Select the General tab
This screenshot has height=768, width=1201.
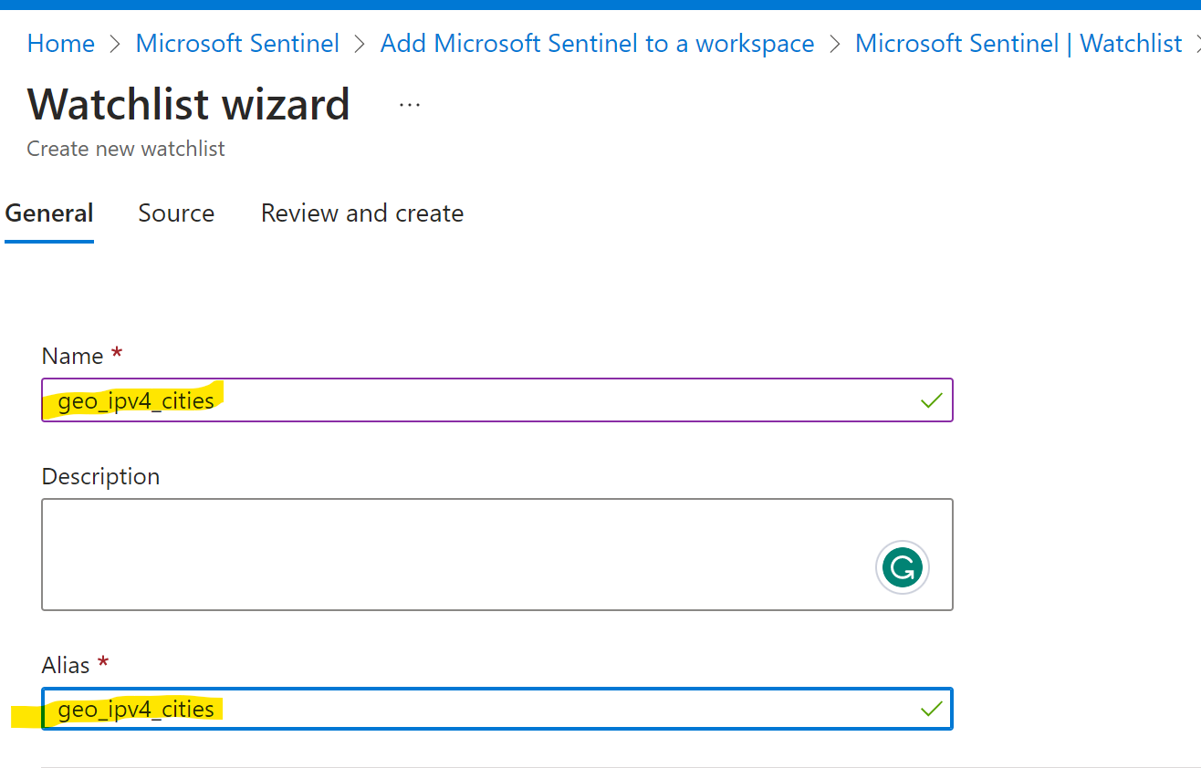pos(49,213)
